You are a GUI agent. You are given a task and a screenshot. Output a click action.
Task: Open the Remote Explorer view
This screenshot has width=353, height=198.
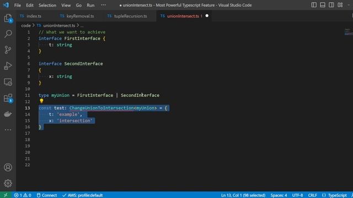(8, 82)
